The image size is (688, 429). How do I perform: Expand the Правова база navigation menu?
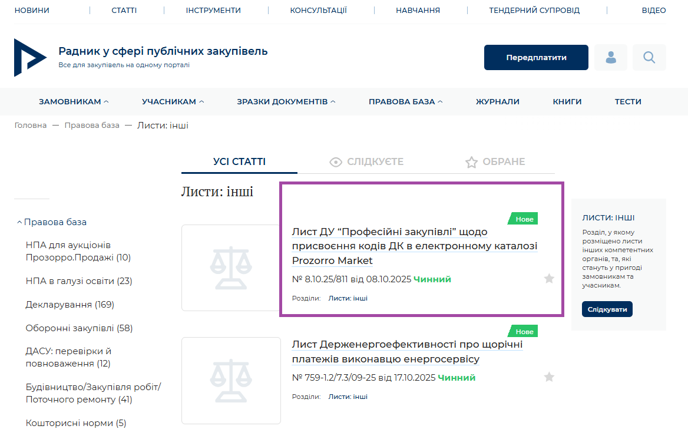(405, 101)
